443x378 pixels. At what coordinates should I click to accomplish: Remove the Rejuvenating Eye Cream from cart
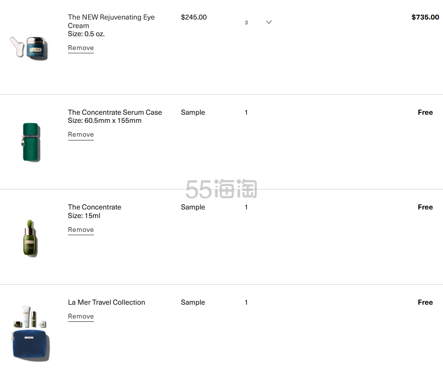click(81, 48)
